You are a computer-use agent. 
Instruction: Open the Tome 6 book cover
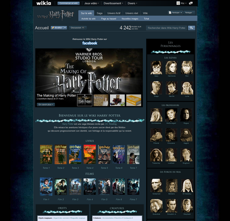pos(119,154)
